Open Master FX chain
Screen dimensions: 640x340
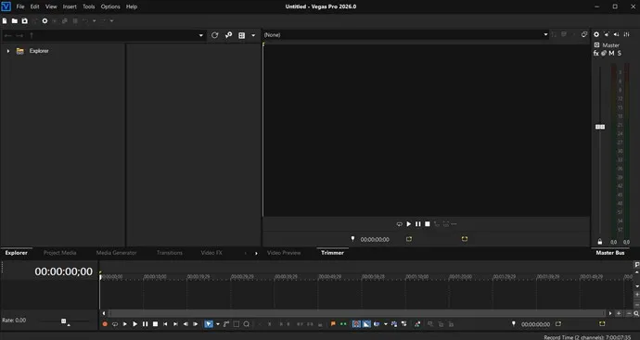[595, 53]
